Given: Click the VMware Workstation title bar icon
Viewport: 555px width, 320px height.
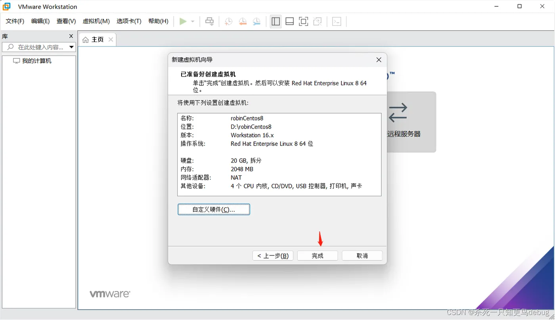Looking at the screenshot, I should coord(7,6).
